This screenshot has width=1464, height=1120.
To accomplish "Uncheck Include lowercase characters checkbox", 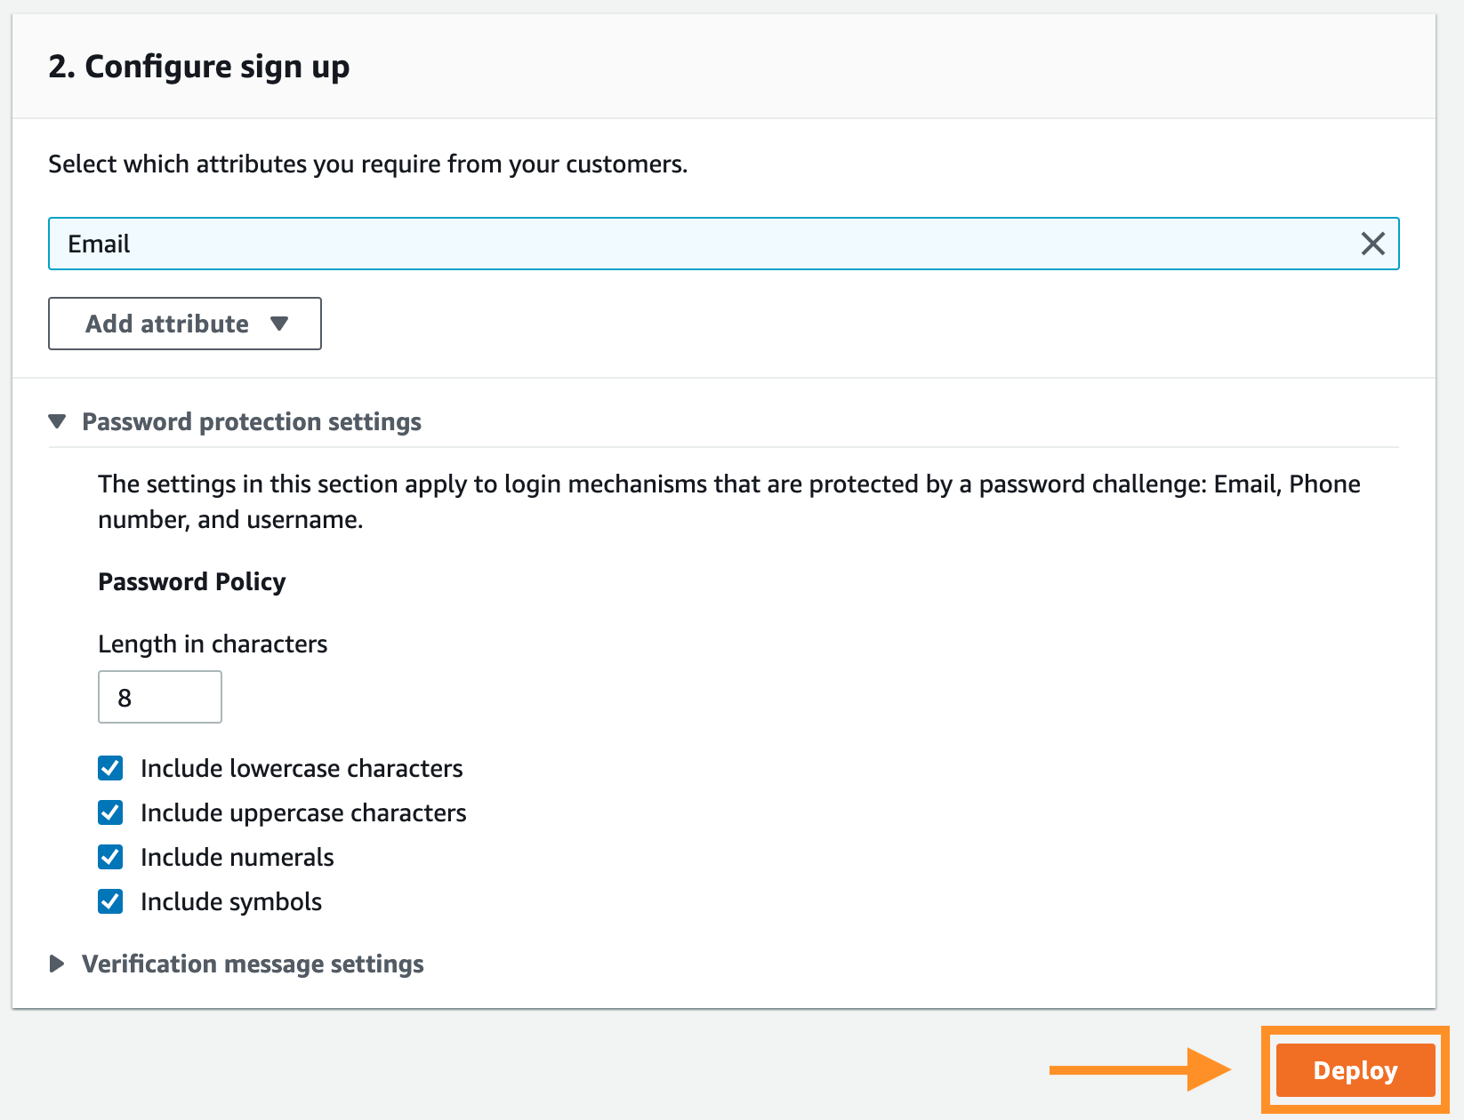I will [110, 768].
